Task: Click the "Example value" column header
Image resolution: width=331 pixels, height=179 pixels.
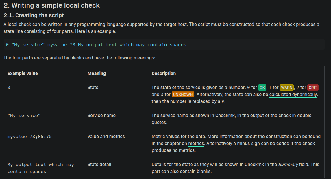Action: pos(23,74)
